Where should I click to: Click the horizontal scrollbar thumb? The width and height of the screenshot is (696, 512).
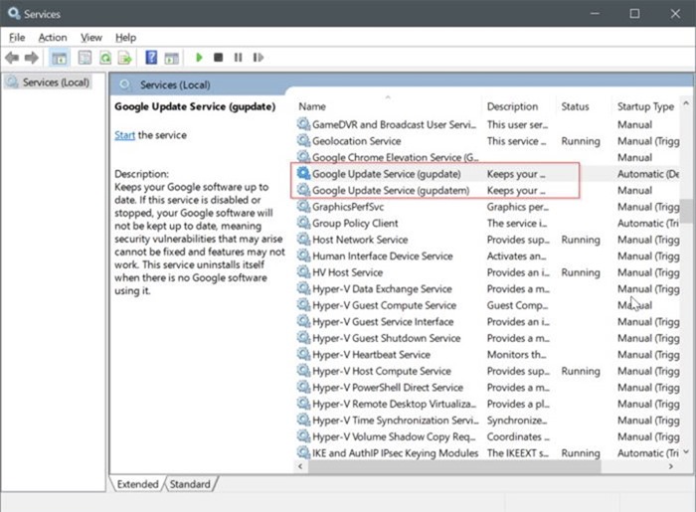point(454,466)
